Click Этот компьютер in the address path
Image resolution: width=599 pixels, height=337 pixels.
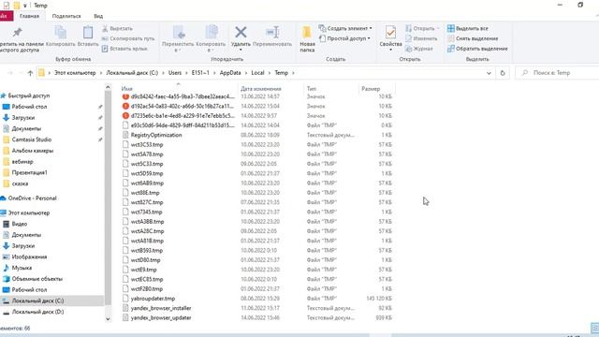(x=75, y=73)
